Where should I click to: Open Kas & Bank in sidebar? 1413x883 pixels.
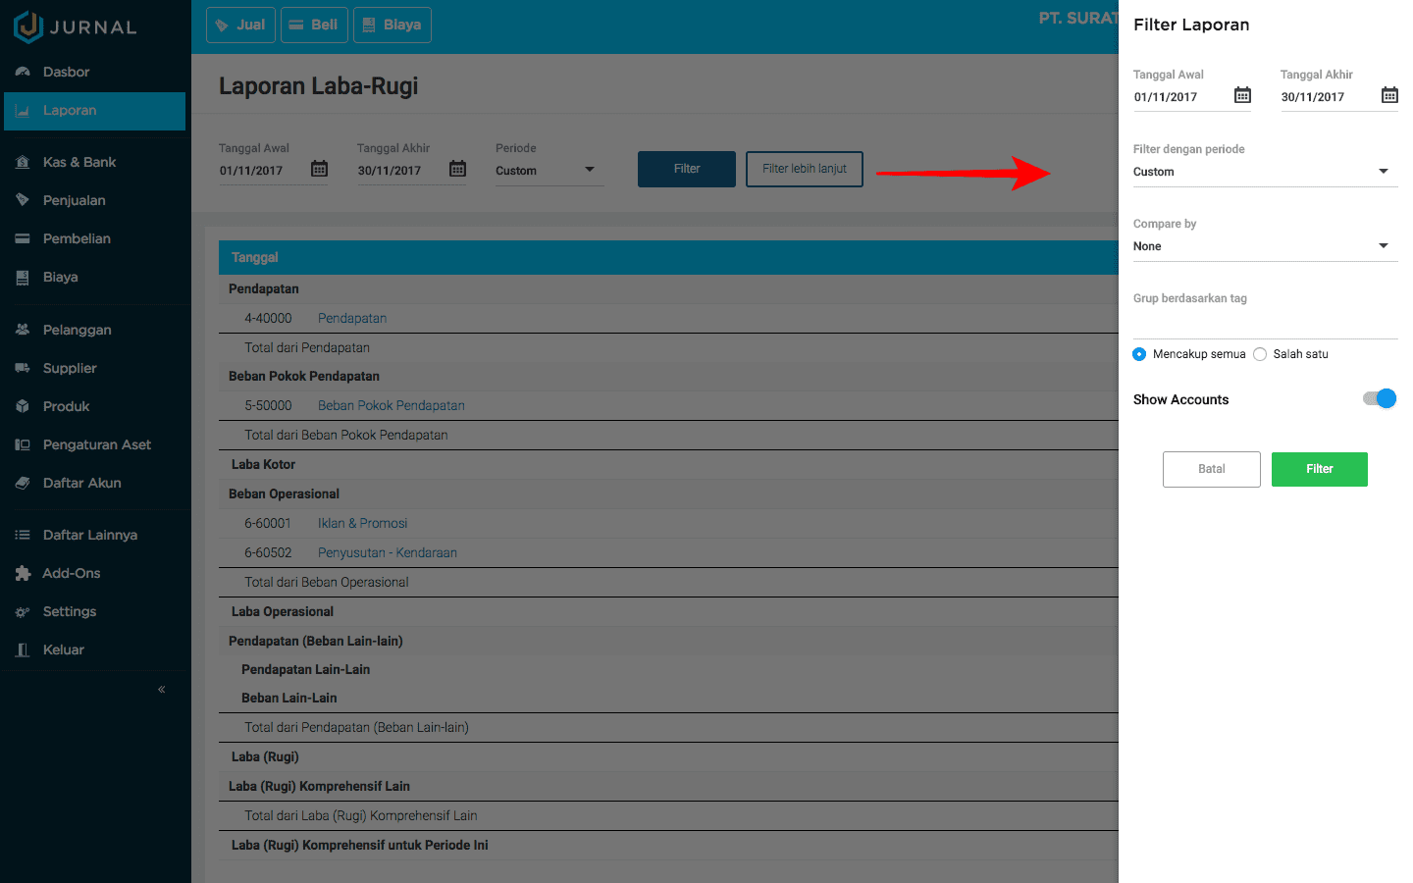(78, 162)
